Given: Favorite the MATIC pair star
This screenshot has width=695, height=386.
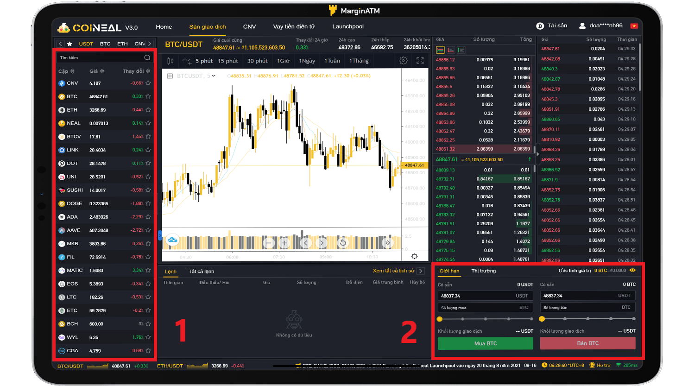Looking at the screenshot, I should pyautogui.click(x=148, y=270).
